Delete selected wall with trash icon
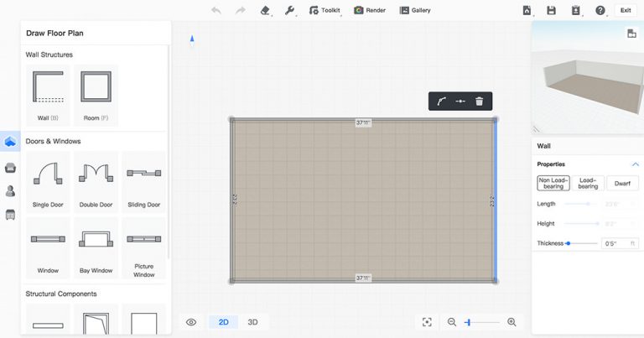The height and width of the screenshot is (338, 644). point(479,101)
